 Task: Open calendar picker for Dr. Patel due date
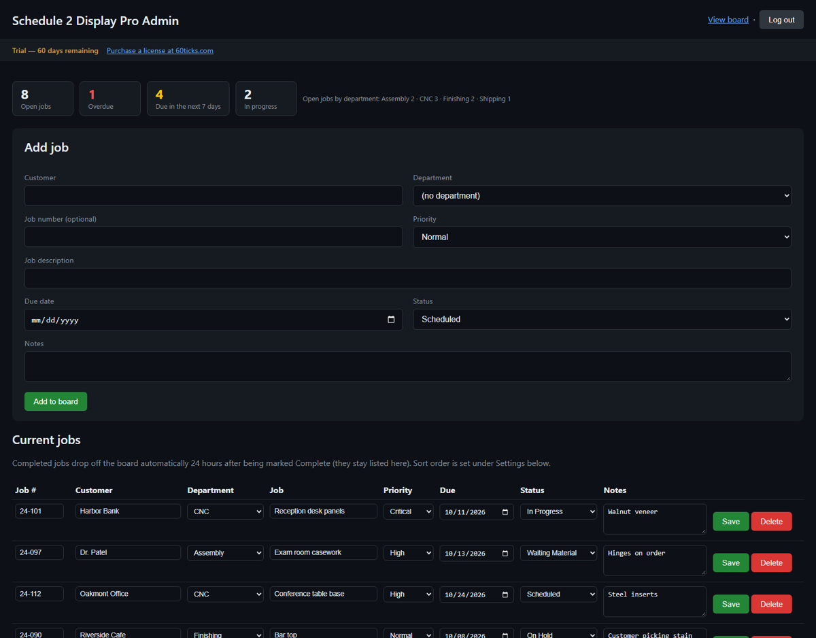point(505,554)
